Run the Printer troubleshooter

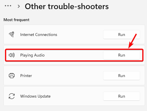click(122, 76)
